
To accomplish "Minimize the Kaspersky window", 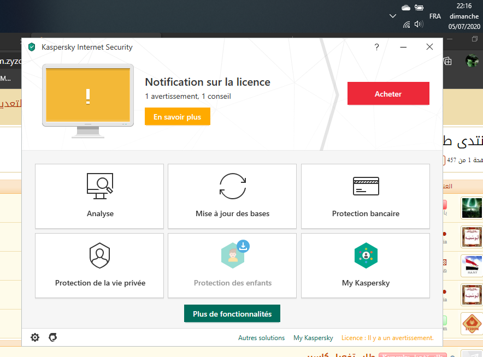I will (403, 47).
